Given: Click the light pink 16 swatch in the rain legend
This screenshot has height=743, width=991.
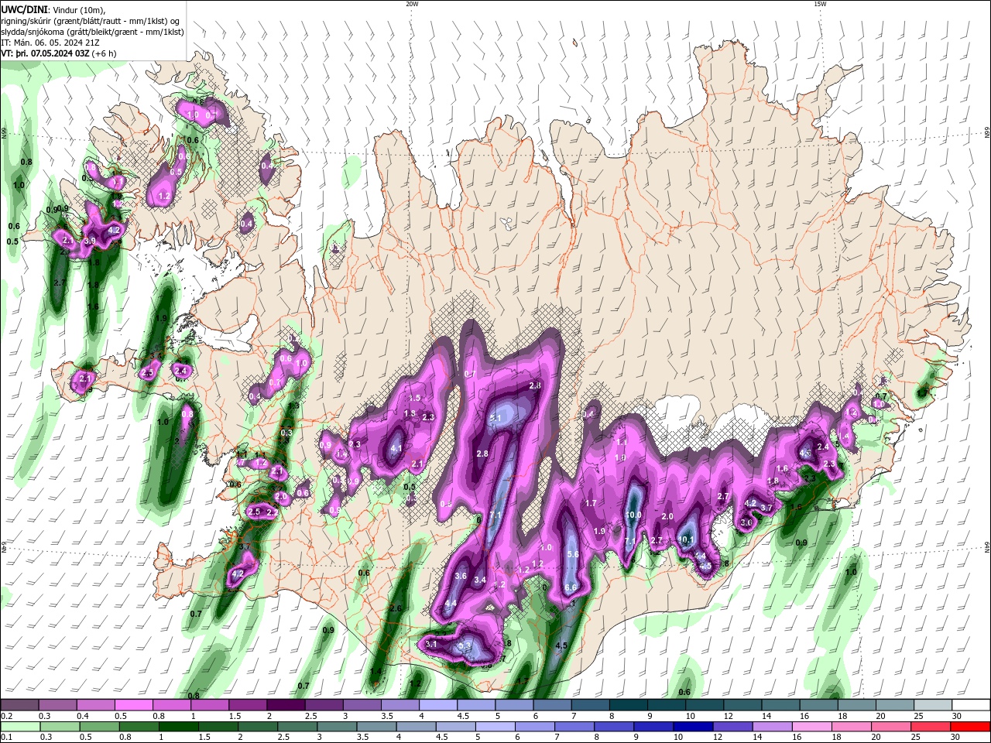Looking at the screenshot, I should tap(813, 727).
